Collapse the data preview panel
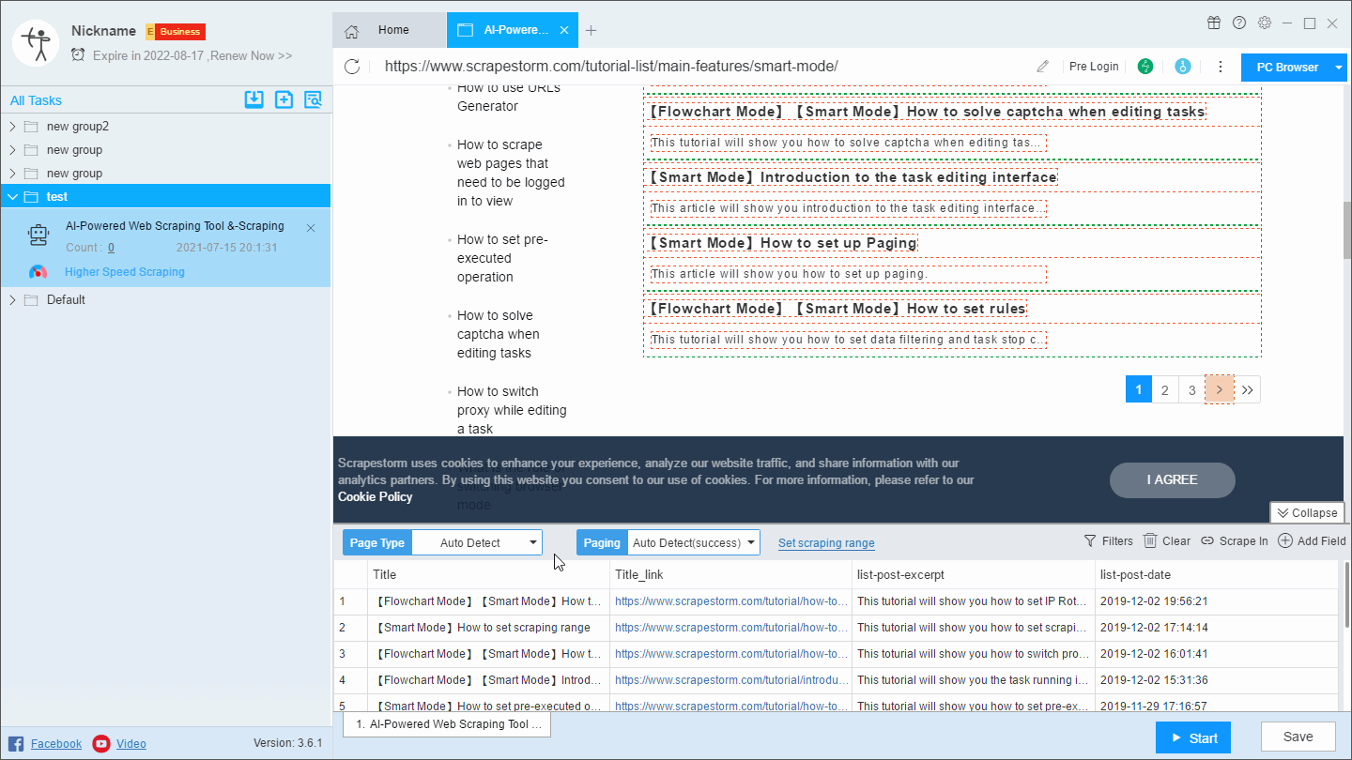This screenshot has width=1352, height=760. click(1306, 512)
